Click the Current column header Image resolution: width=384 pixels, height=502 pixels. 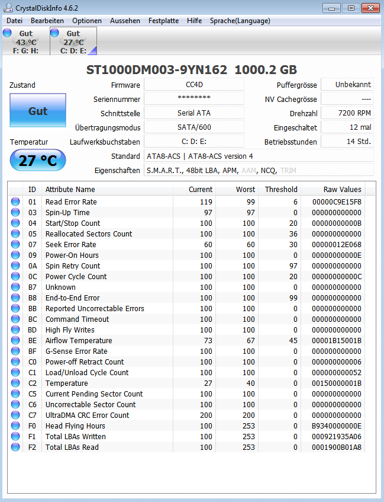[195, 189]
